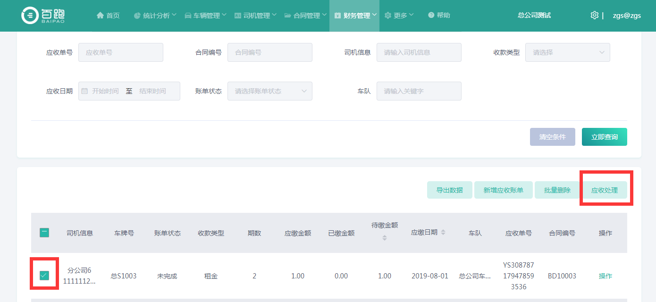Screen dimensions: 656x302
Task: Click the Baipao logo icon
Action: [x=30, y=16]
